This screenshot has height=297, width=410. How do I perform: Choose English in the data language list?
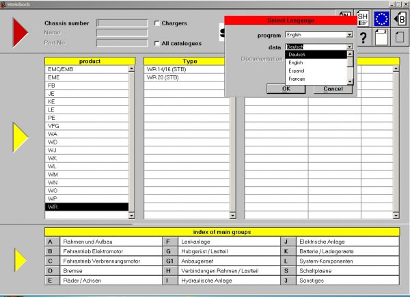point(316,62)
